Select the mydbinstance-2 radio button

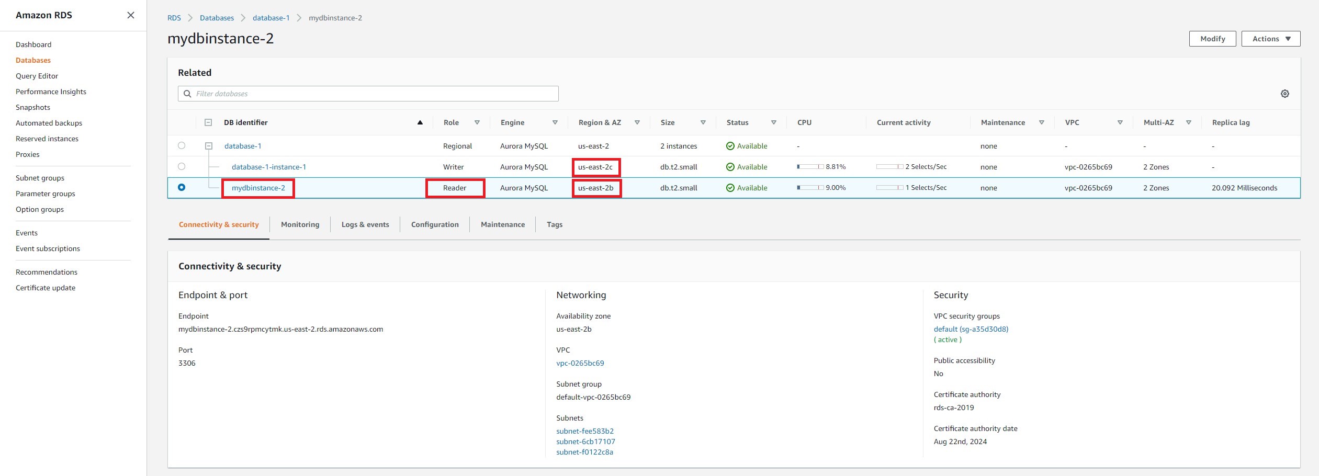(x=182, y=187)
